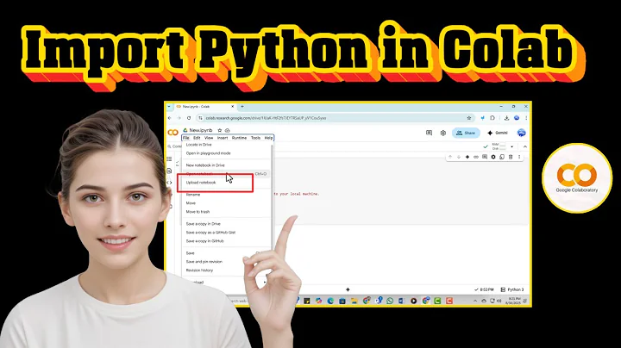This screenshot has width=621, height=348.
Task: Click the Gemini sparkle icon in cell toolbar
Action: [467, 157]
